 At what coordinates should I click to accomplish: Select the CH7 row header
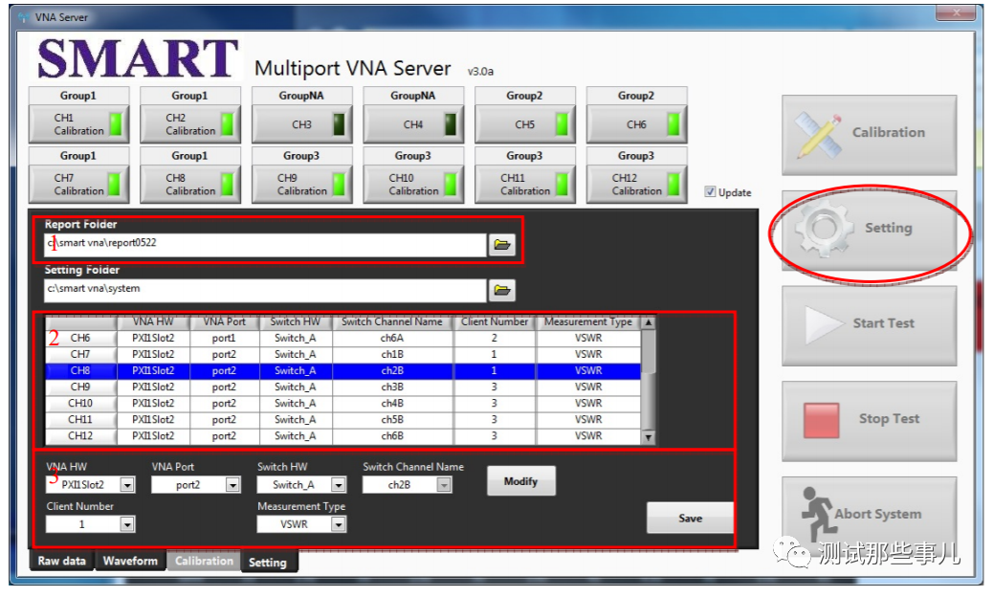coord(80,355)
